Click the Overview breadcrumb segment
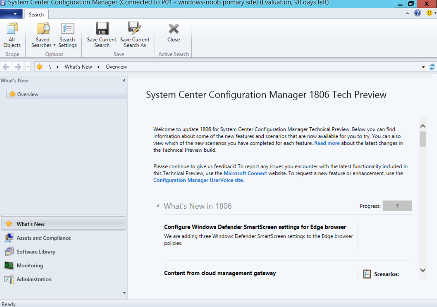Image resolution: width=437 pixels, height=307 pixels. pyautogui.click(x=116, y=67)
